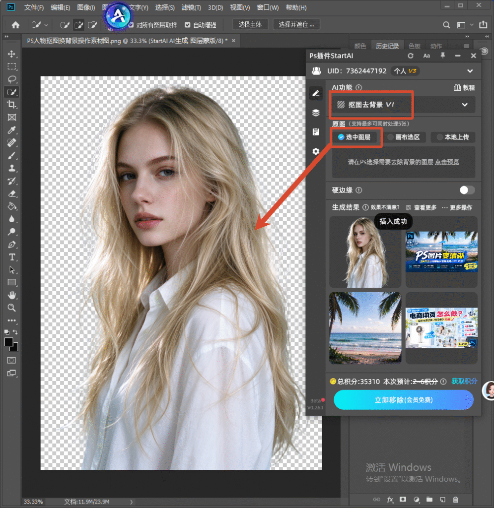Image resolution: width=494 pixels, height=508 pixels.
Task: Toggle the 硬边缘 switch
Action: coord(467,190)
